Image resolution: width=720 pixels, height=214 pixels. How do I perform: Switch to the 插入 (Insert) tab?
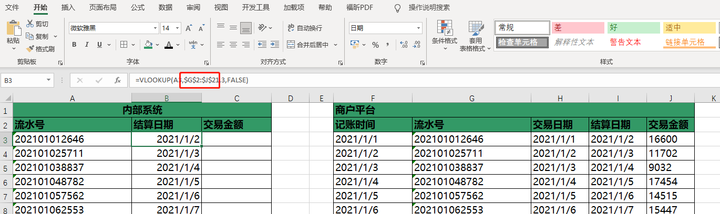coord(68,7)
